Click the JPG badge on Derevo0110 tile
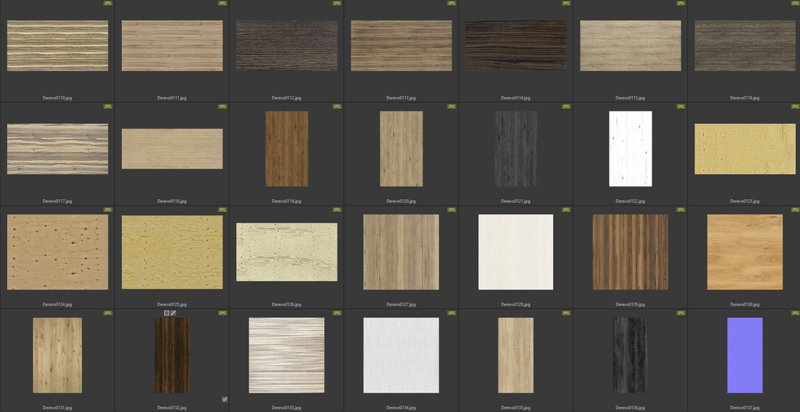The width and height of the screenshot is (800, 412). (x=108, y=3)
